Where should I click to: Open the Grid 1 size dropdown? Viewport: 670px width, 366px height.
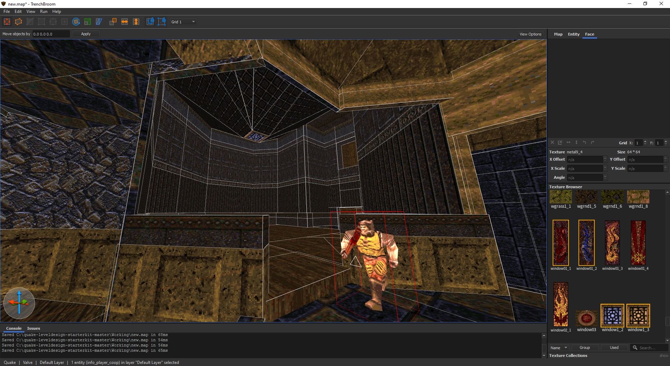tap(184, 22)
